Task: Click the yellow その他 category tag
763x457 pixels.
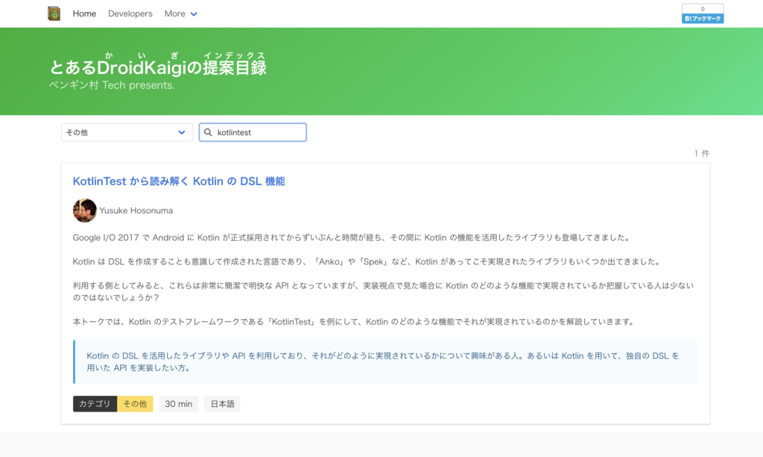Action: pyautogui.click(x=136, y=404)
